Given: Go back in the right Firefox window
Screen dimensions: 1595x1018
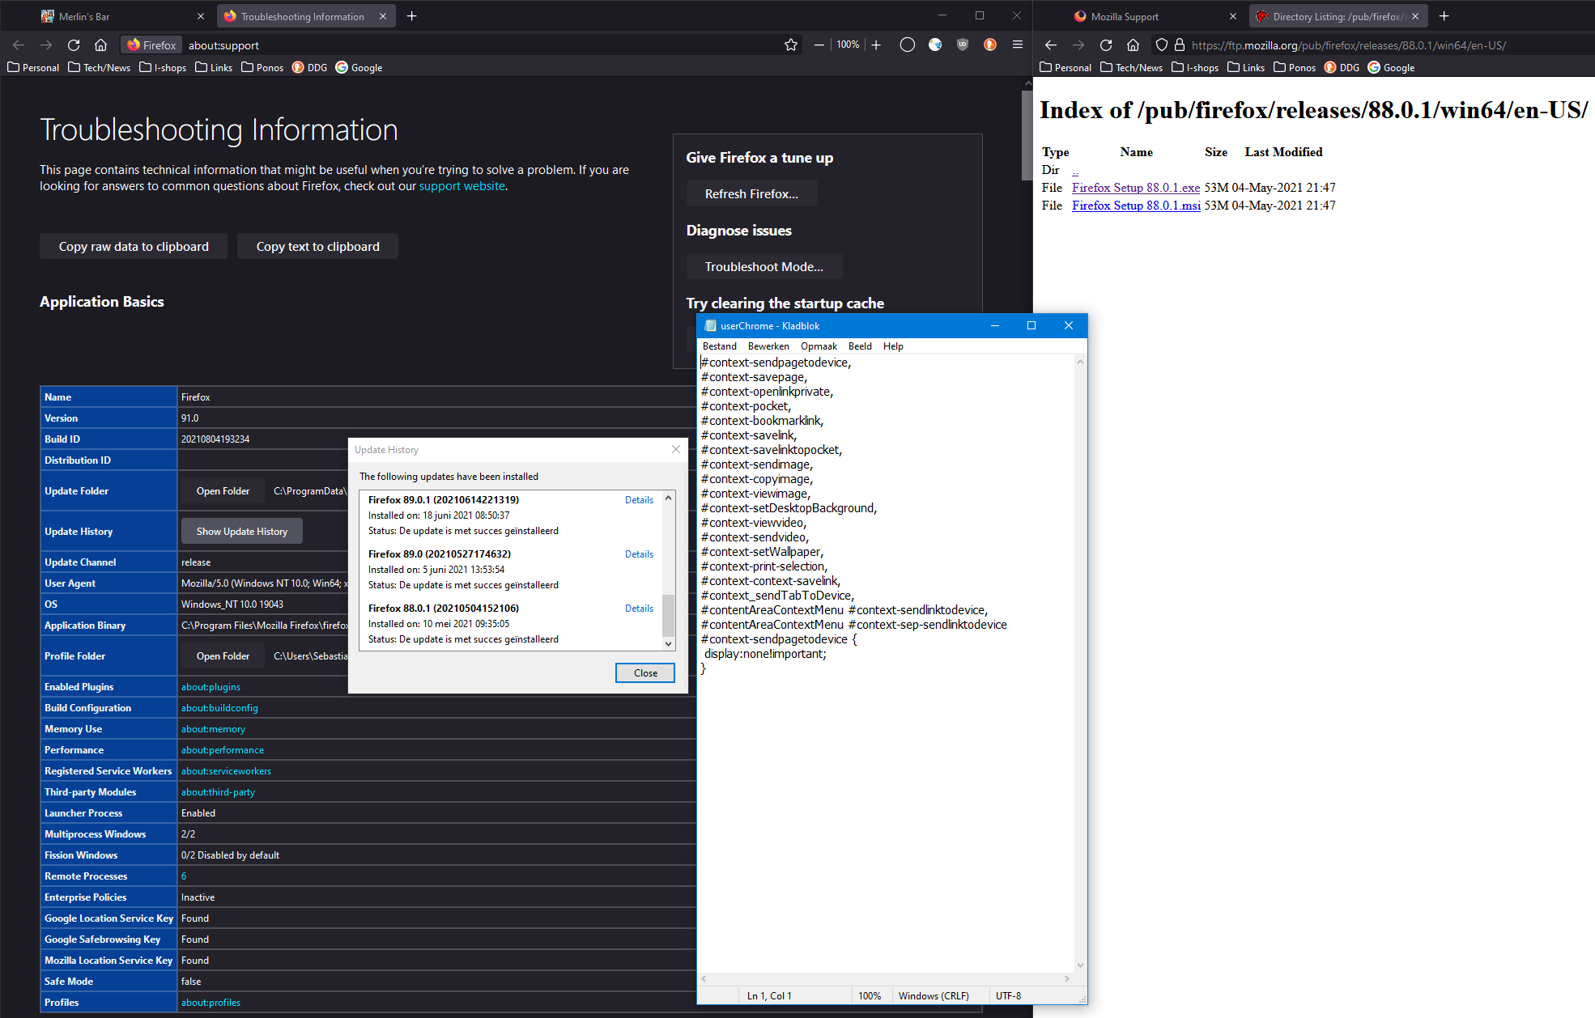Looking at the screenshot, I should [x=1051, y=45].
